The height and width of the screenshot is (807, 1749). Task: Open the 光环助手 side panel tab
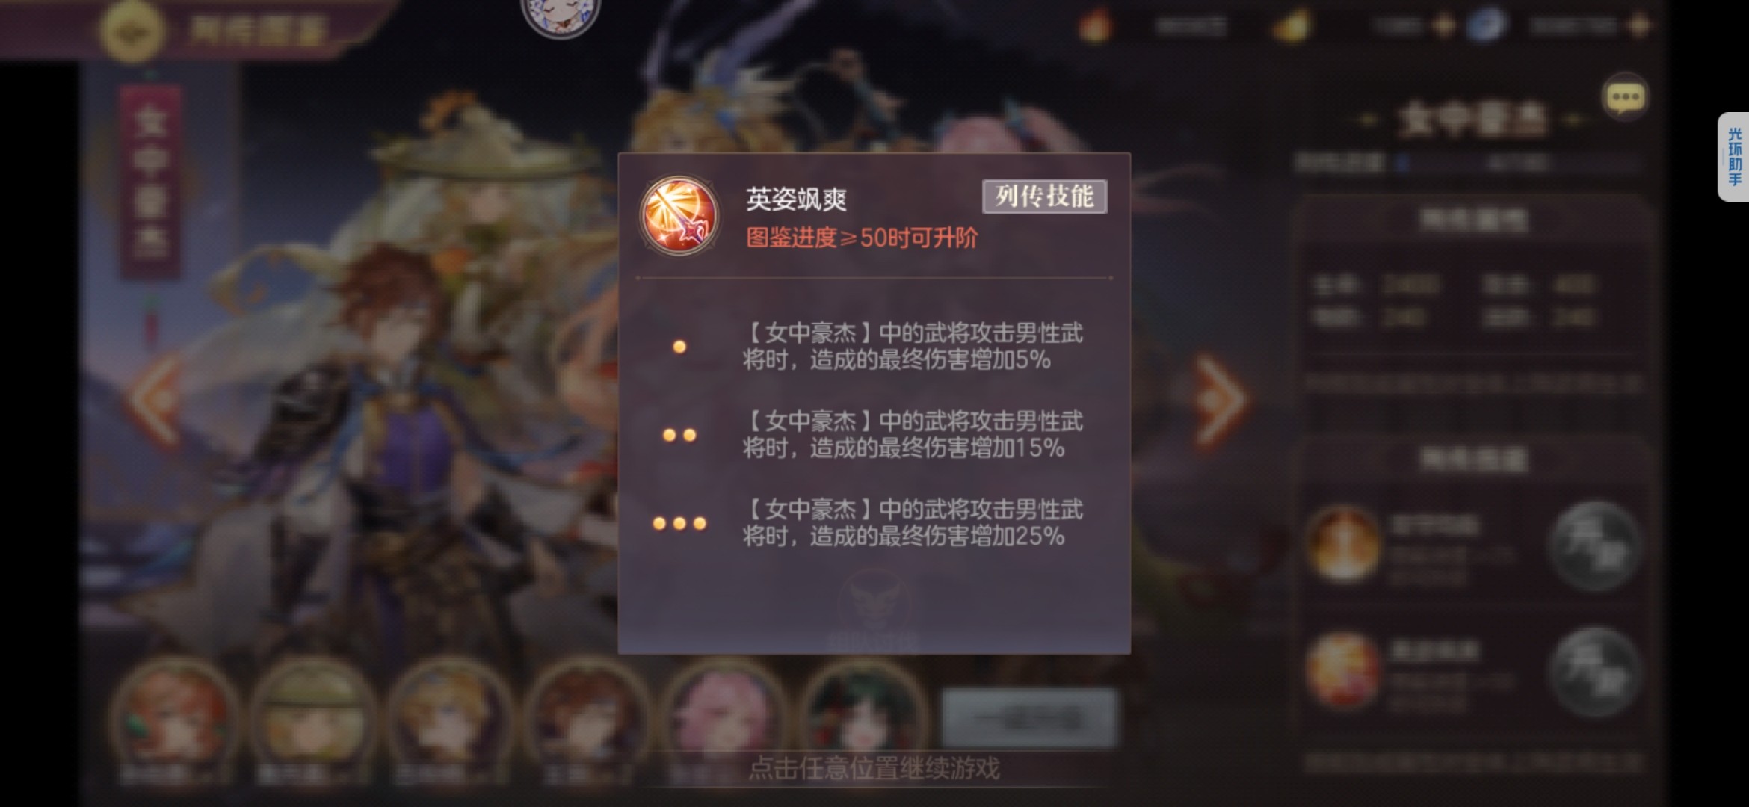[1733, 157]
